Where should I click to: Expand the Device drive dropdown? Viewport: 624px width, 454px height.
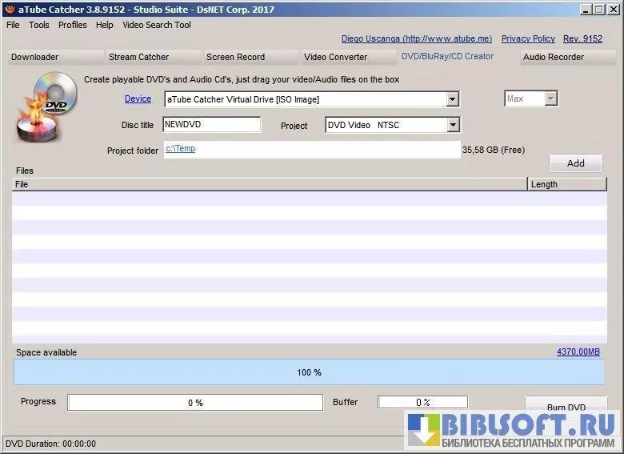click(452, 99)
